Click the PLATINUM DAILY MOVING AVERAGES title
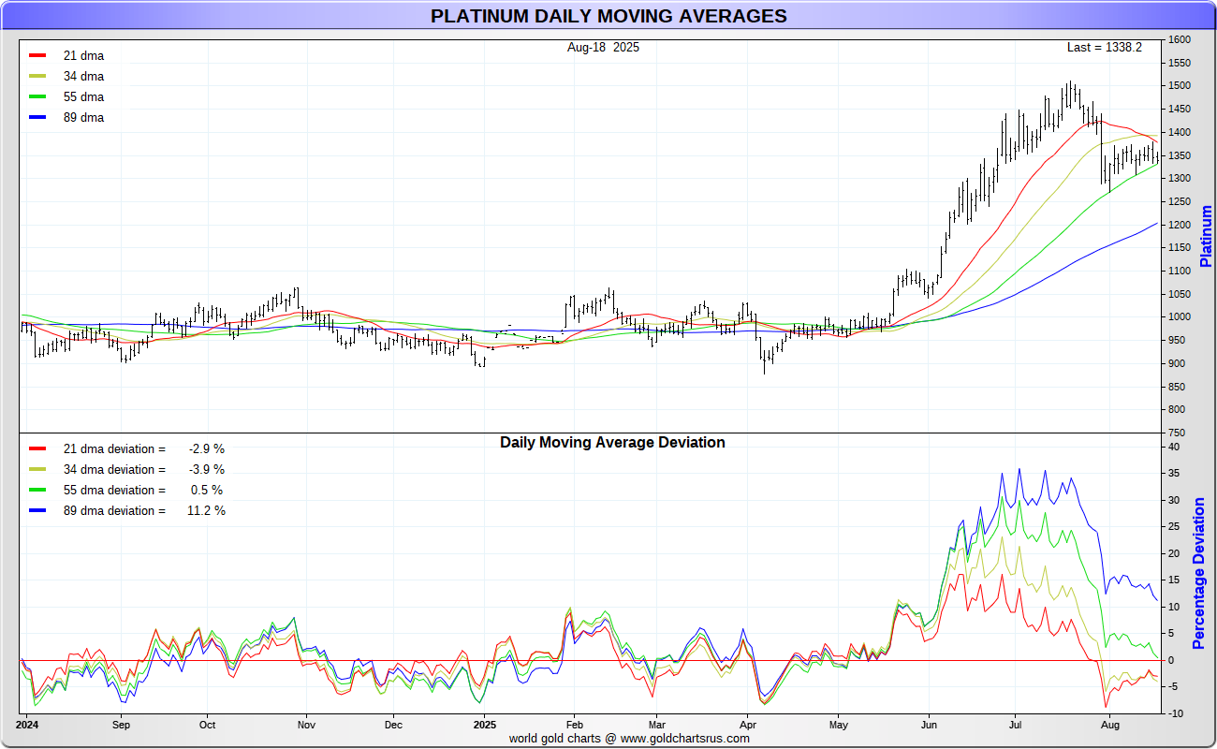 tap(608, 16)
